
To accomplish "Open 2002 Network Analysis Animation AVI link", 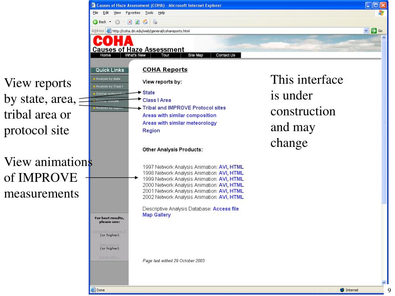I will 223,197.
